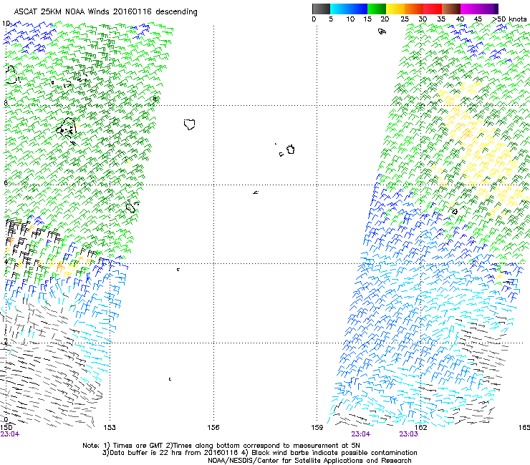This screenshot has height=465, width=530.
Task: Click the small island outline near top by 10N
Action: [382, 31]
